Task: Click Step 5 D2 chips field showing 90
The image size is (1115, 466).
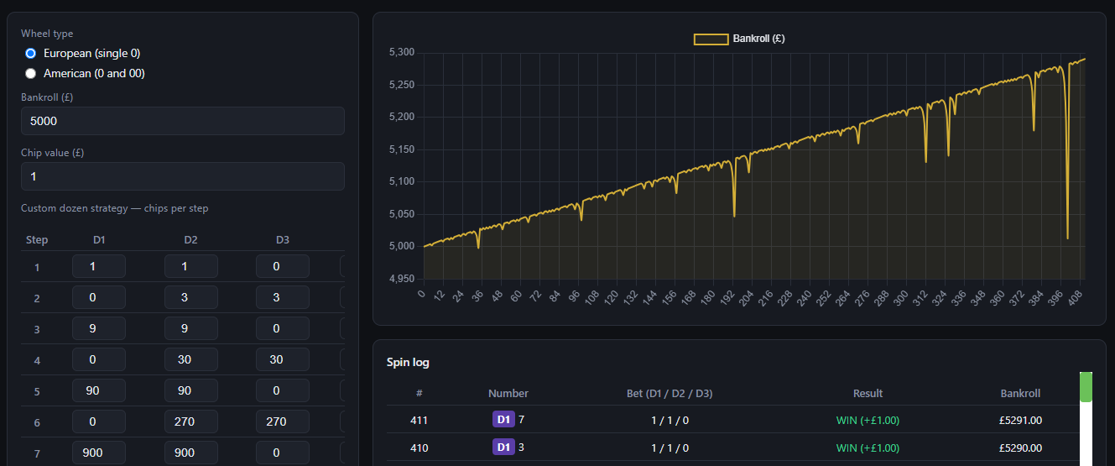Action: click(191, 390)
